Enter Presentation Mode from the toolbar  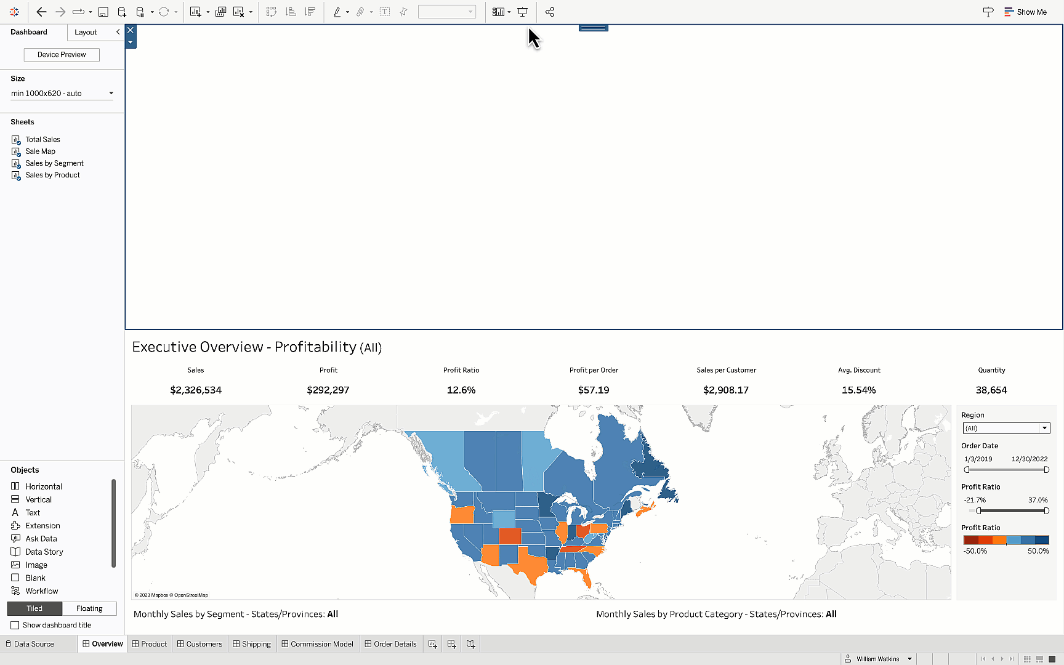[x=522, y=12]
